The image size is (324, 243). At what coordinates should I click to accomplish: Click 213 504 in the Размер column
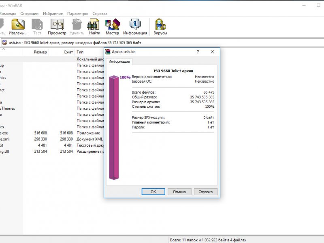[x=40, y=151]
